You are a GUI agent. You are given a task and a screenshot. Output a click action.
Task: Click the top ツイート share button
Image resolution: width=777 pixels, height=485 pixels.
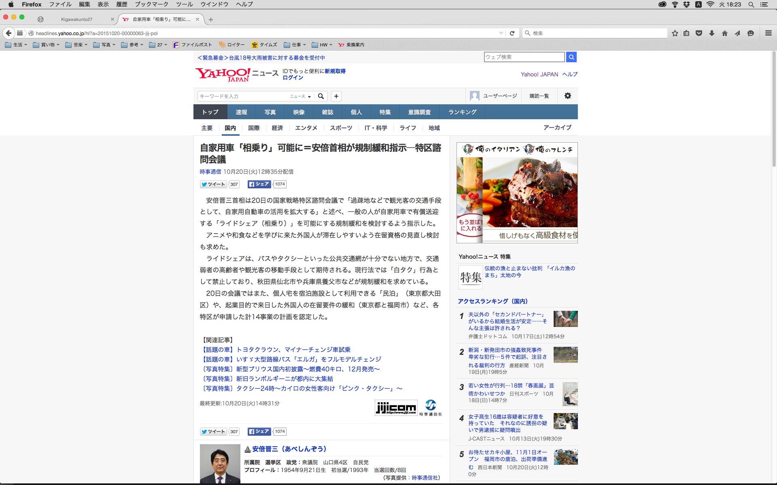(x=213, y=184)
